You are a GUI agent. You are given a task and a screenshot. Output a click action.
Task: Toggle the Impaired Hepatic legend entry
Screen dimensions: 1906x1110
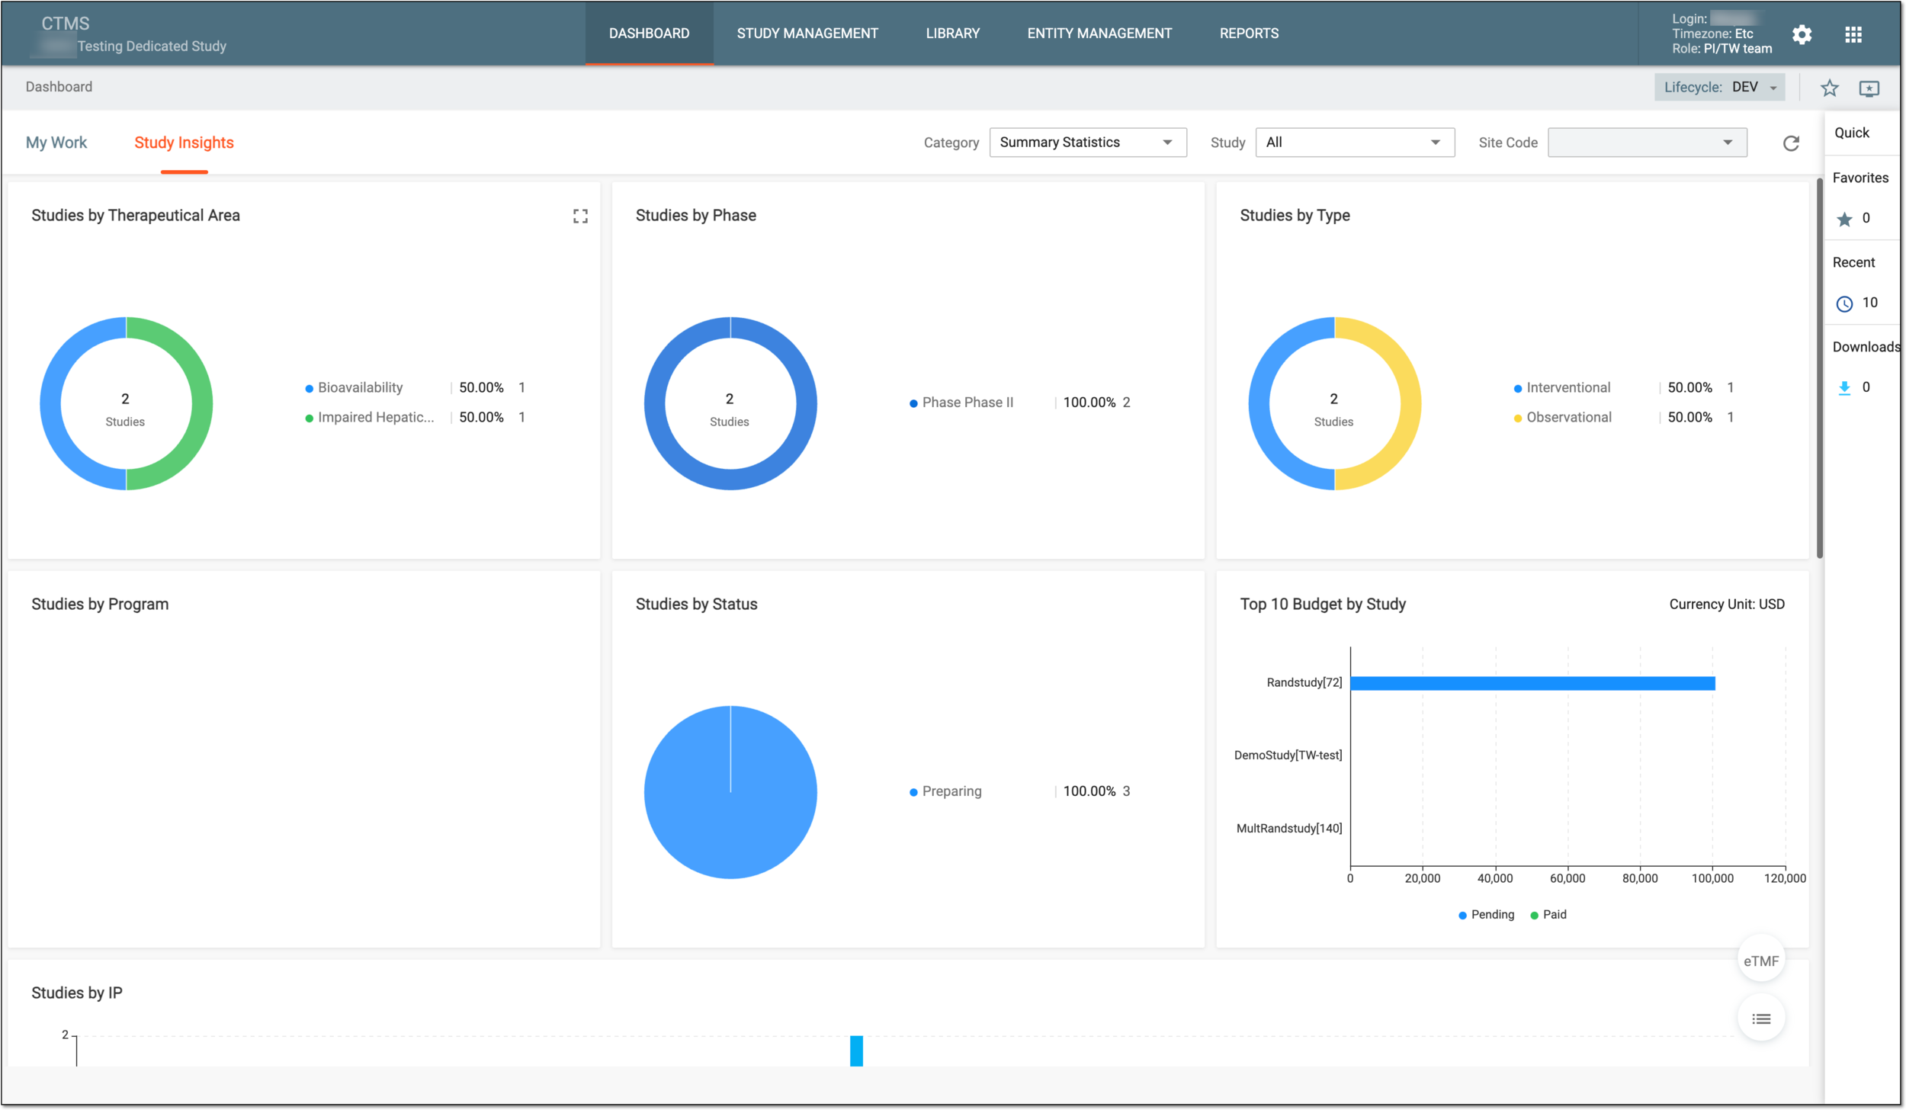(369, 418)
